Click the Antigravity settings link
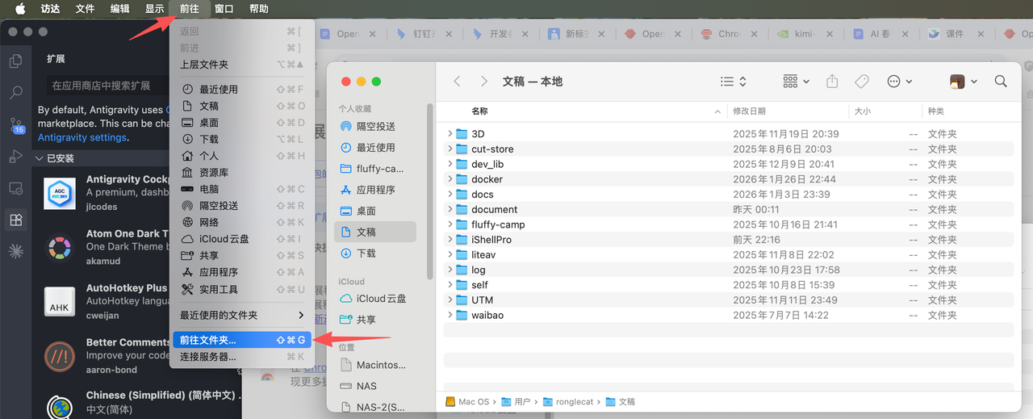Screen dimensions: 1033x419 [x=82, y=137]
